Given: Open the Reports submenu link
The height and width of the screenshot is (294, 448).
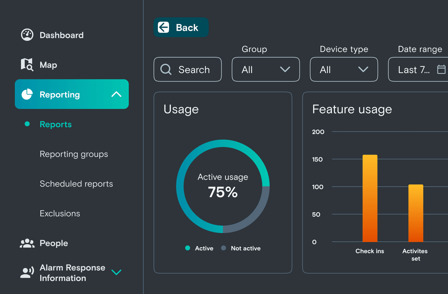Looking at the screenshot, I should coord(56,124).
